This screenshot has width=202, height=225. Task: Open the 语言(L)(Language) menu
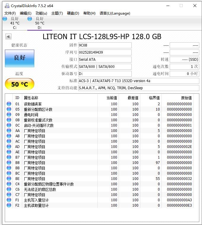(x=115, y=13)
